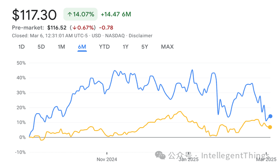Click the $117.30 price heading
This screenshot has height=167, width=278.
pos(34,15)
